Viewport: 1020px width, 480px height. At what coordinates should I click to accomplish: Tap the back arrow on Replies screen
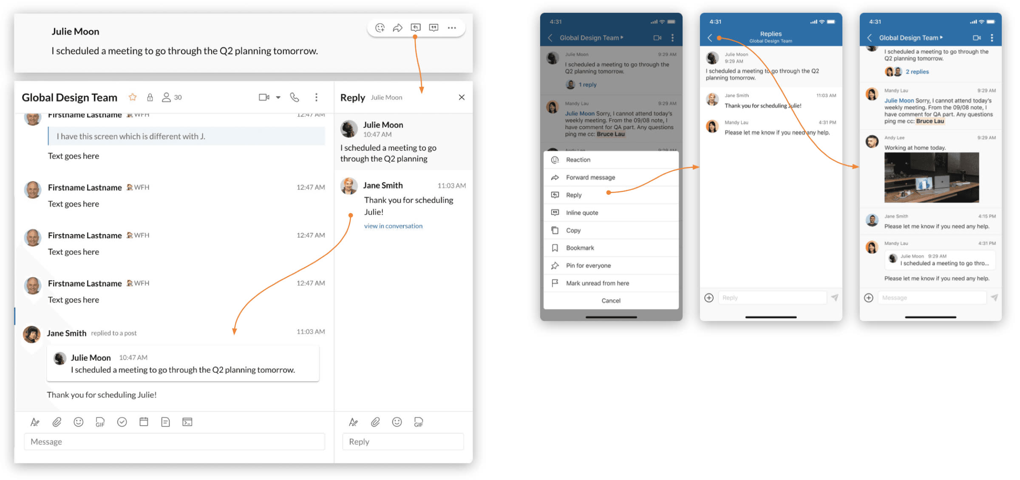[x=710, y=38]
